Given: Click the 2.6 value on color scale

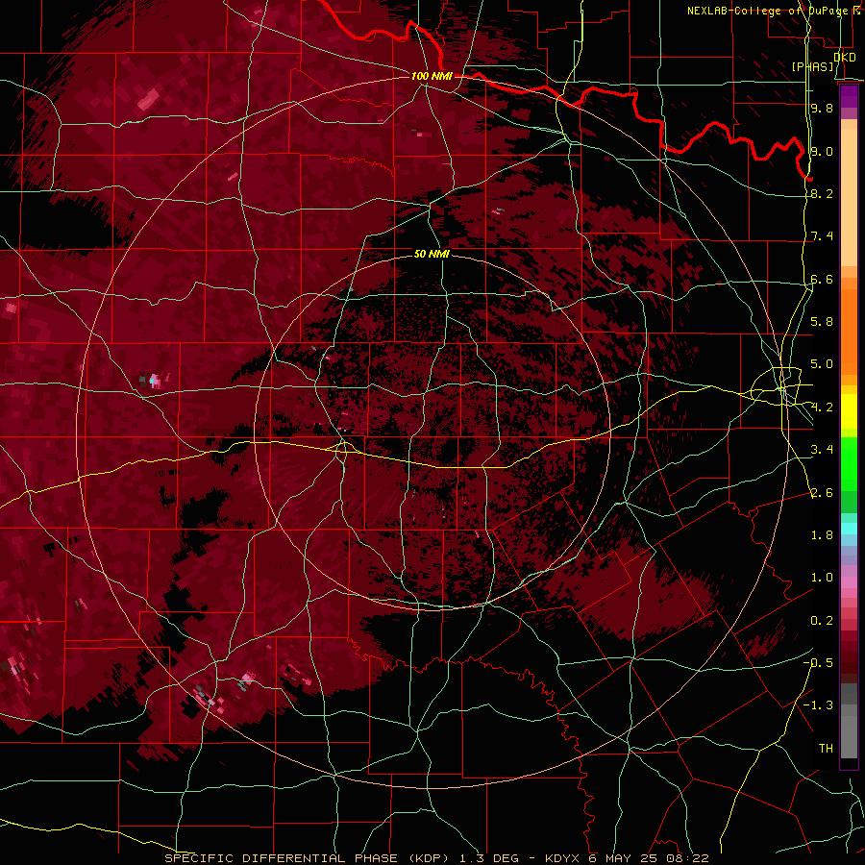Looking at the screenshot, I should coord(822,492).
